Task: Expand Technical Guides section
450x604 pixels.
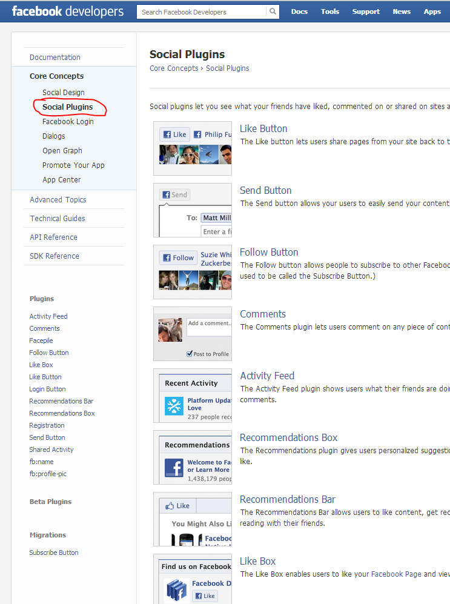Action: click(x=58, y=219)
